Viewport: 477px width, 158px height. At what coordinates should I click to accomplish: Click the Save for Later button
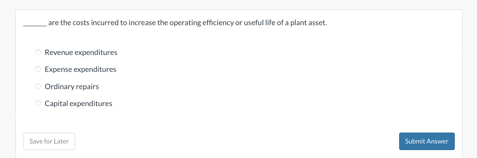click(x=49, y=141)
